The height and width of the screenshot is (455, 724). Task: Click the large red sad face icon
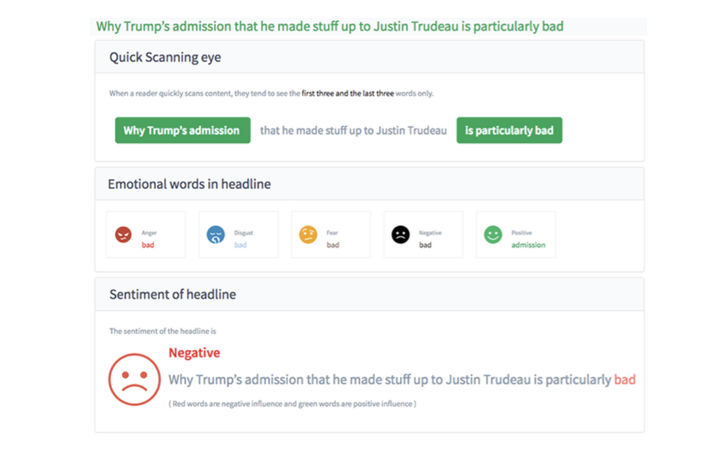pyautogui.click(x=134, y=379)
